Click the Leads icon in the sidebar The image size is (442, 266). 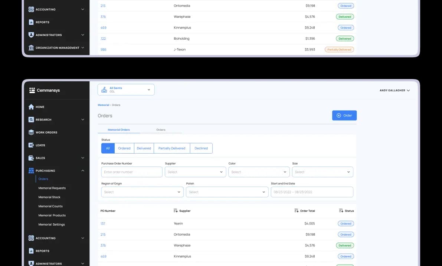(x=31, y=145)
